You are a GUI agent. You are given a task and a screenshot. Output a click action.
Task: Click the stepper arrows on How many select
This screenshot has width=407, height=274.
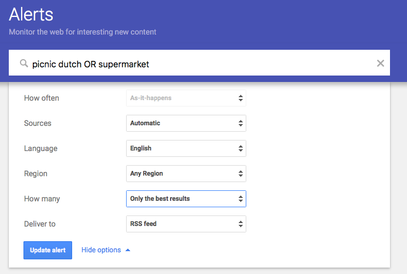(x=240, y=199)
